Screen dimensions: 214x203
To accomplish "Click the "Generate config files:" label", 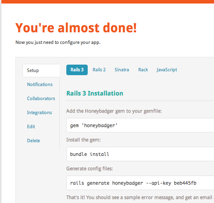I will tap(89, 169).
